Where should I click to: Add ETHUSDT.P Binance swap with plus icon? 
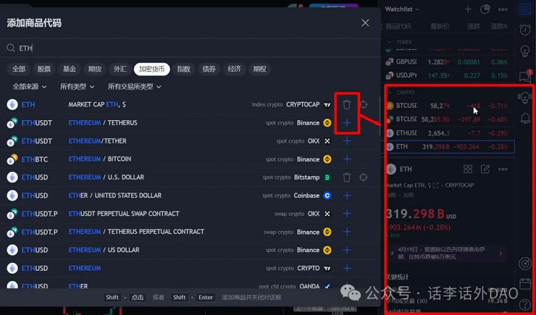[347, 232]
